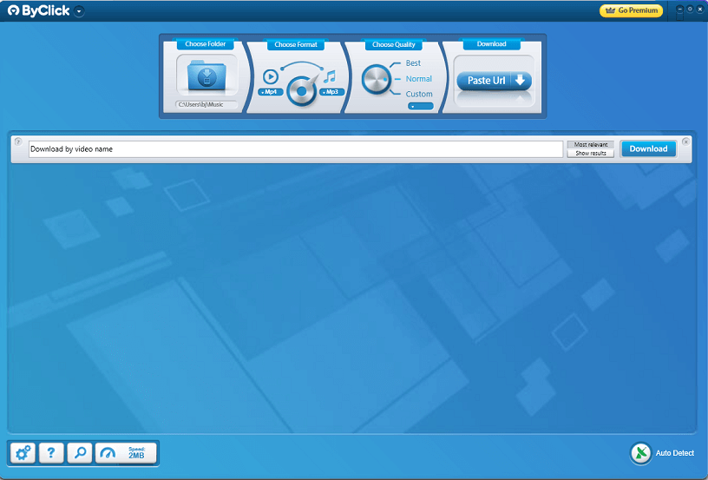Screen dimensions: 708x480
Task: Click the download folder icon
Action: coord(206,76)
